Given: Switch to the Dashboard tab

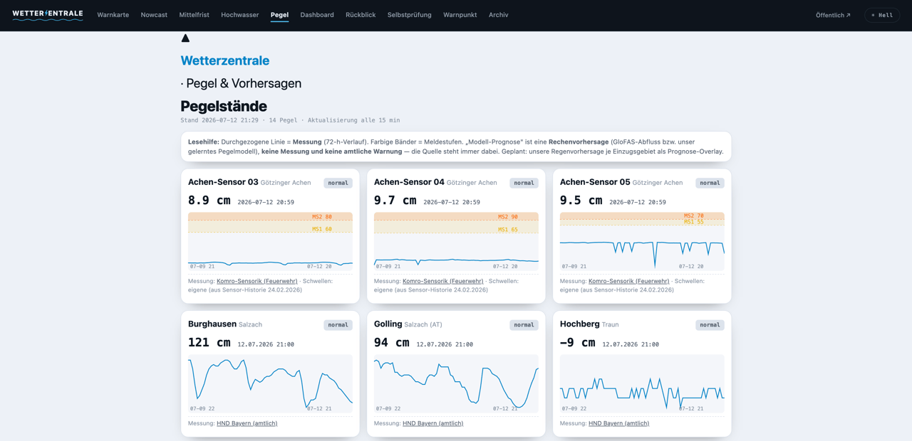Looking at the screenshot, I should click(317, 15).
